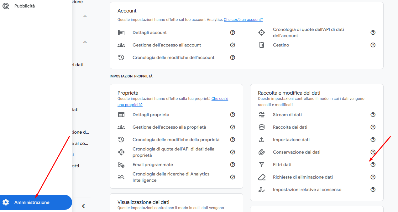Click help icon for Email programmate
Viewport: 398px width, 212px height.
pyautogui.click(x=233, y=165)
